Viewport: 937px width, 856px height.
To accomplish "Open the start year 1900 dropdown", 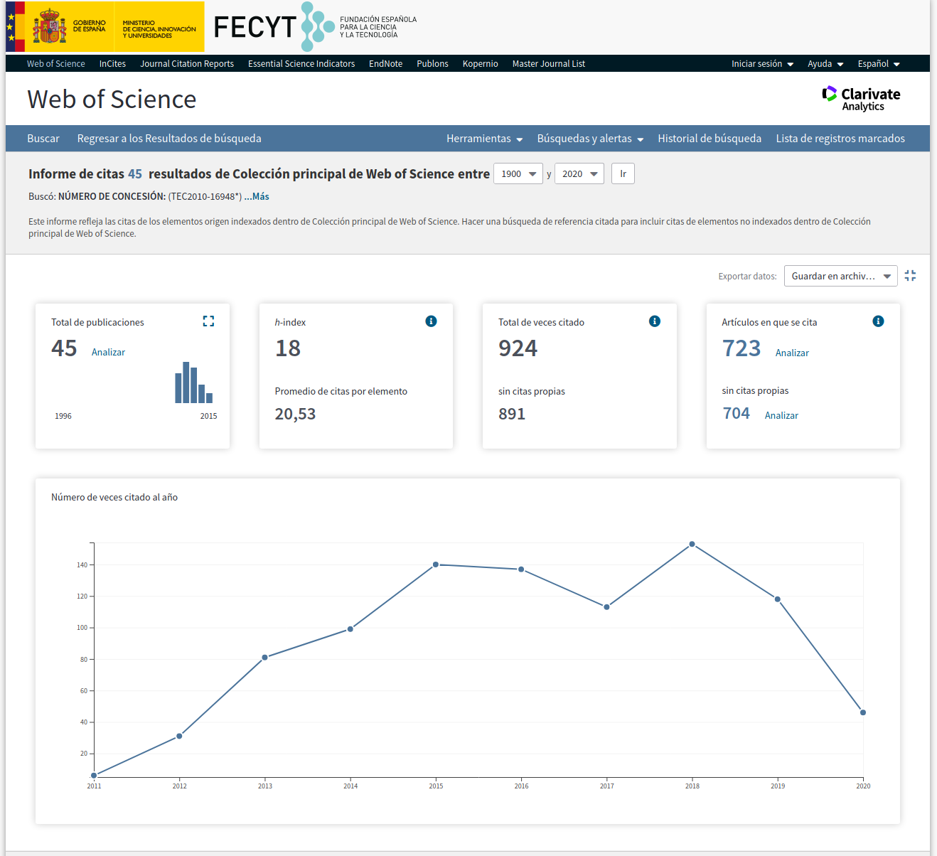I will [x=518, y=173].
